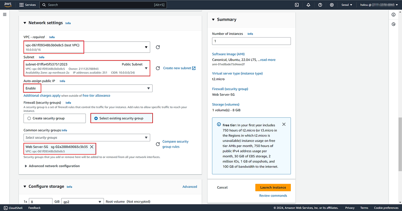This screenshot has height=211, width=402.
Task: Open the Services menu
Action: (x=28, y=5)
